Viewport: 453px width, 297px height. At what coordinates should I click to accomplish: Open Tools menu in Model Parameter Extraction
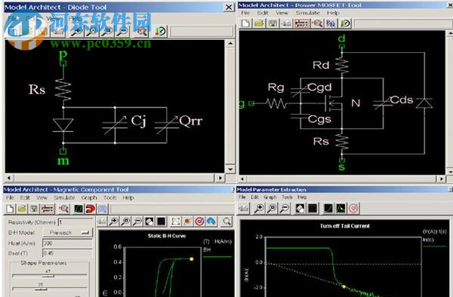pyautogui.click(x=287, y=197)
